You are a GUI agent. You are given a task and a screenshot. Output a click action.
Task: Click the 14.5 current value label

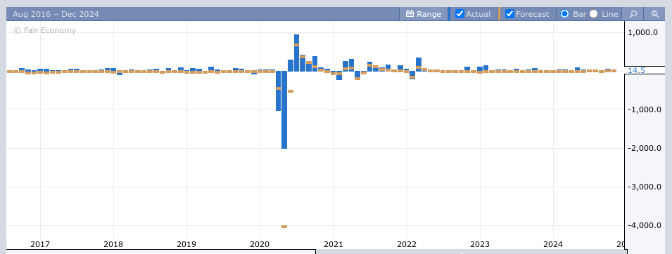point(636,70)
